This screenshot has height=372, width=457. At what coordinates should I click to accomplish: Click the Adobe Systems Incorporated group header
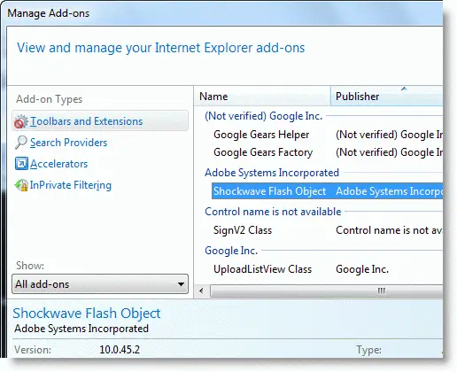(272, 173)
